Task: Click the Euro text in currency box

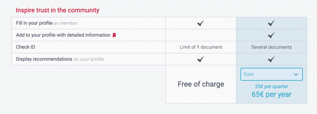Action: tap(249, 74)
